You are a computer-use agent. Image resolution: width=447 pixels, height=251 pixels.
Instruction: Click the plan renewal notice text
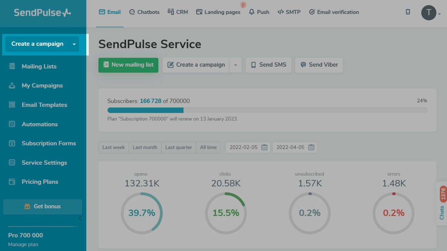173,119
